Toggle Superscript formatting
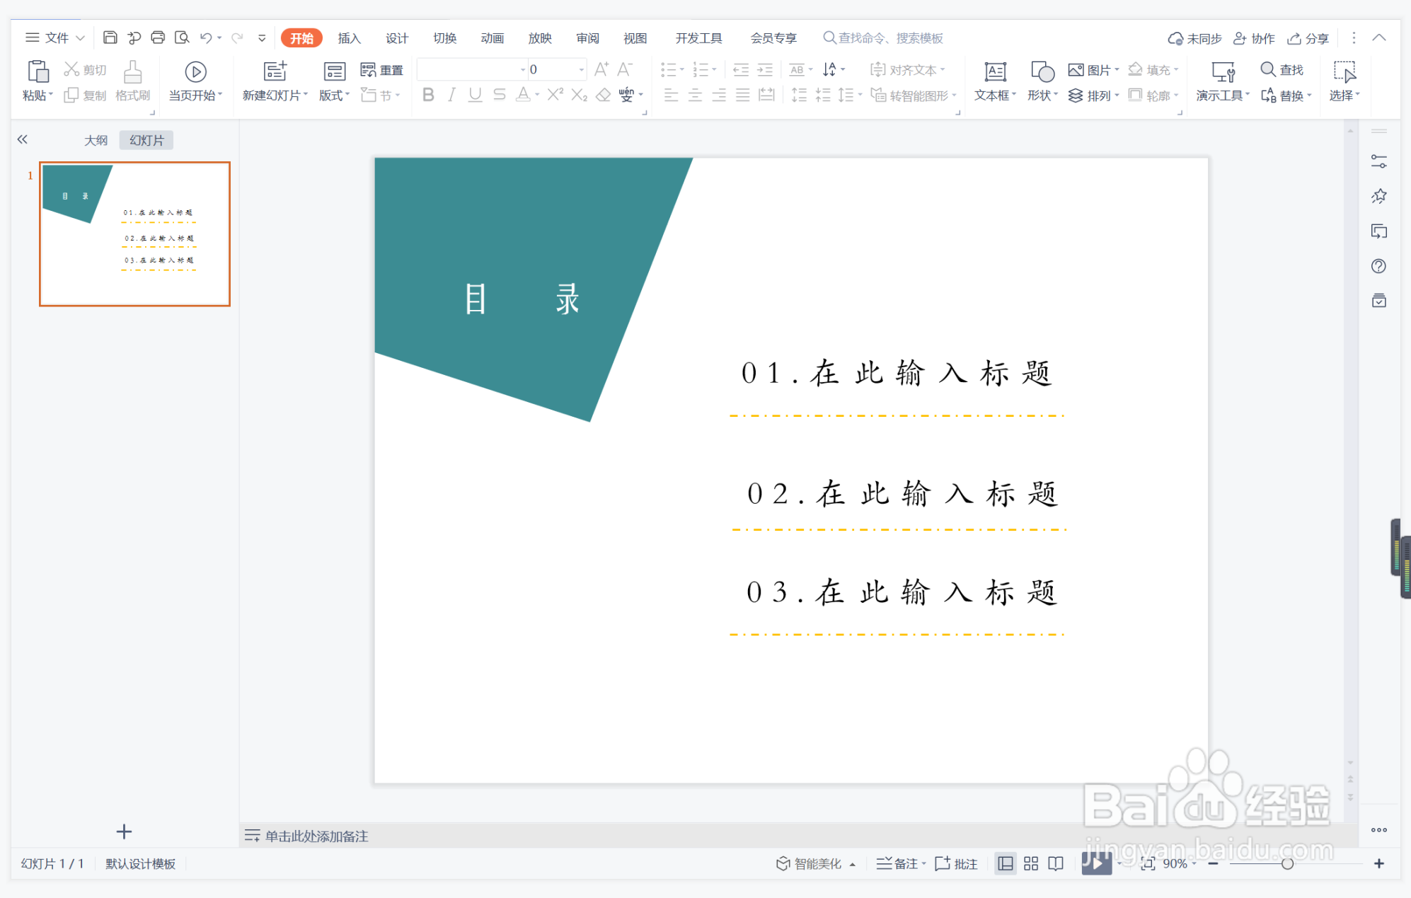1411x898 pixels. (555, 95)
